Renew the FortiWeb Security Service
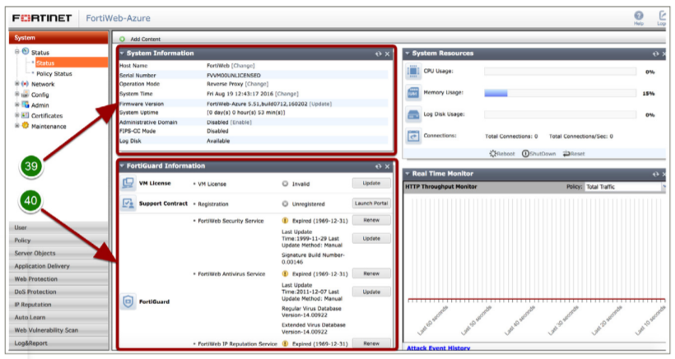This screenshot has height=359, width=675. 371,220
